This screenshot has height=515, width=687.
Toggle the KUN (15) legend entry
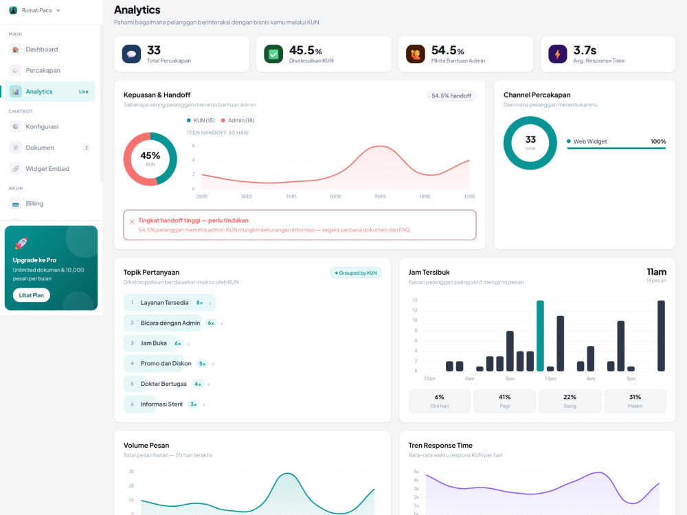pyautogui.click(x=201, y=120)
